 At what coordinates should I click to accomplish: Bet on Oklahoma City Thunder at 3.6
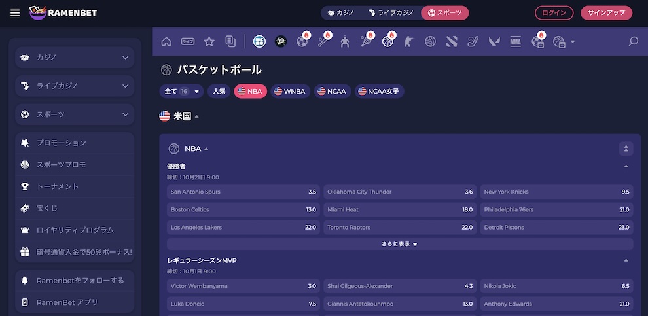pos(400,192)
